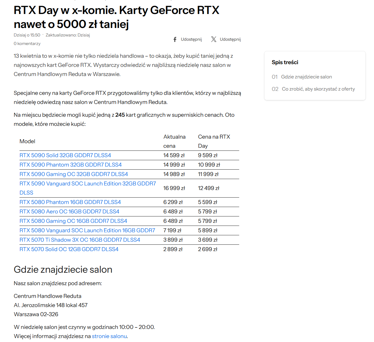Screen dimensions: 374x342
Task: Click the Facebook share icon
Action: pyautogui.click(x=175, y=40)
